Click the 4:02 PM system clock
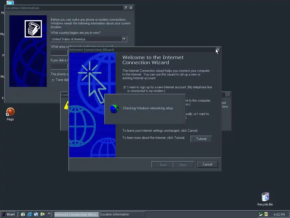 pos(279,215)
